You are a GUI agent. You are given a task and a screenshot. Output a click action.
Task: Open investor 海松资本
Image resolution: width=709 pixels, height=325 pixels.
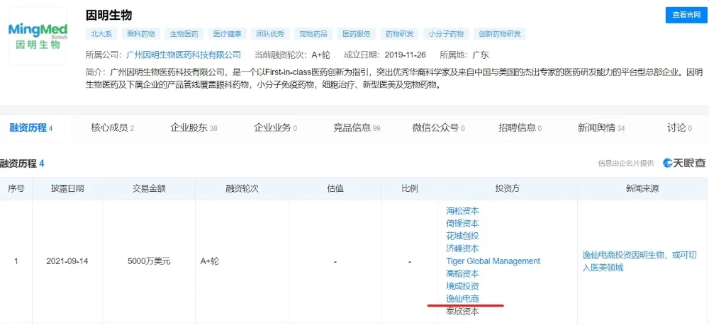point(462,211)
